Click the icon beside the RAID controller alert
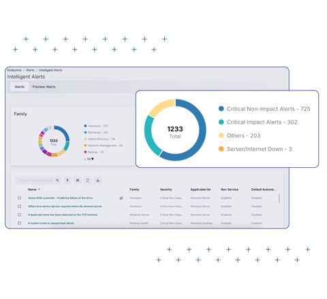 [121, 198]
